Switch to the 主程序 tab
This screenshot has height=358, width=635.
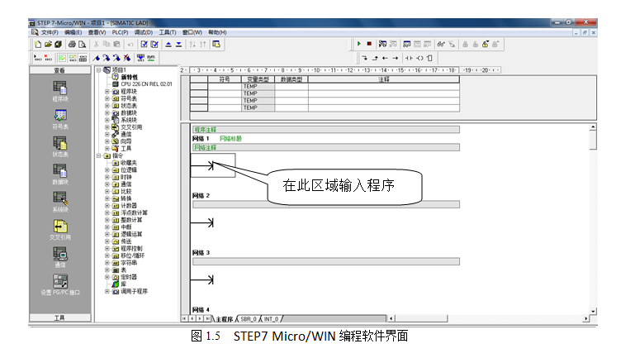click(x=224, y=319)
